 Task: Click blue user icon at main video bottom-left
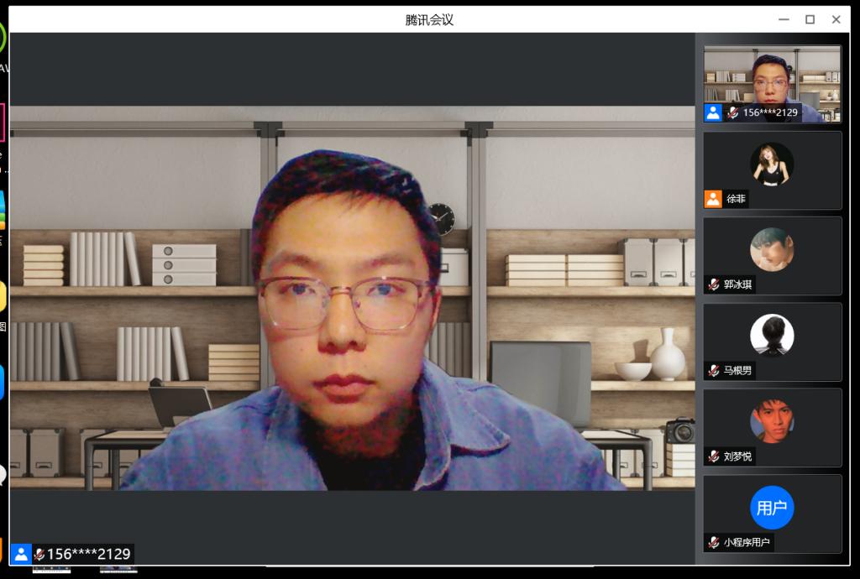pyautogui.click(x=22, y=554)
